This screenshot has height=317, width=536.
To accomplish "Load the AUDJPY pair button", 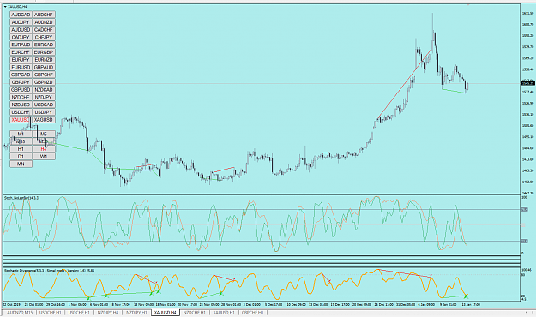I will (x=21, y=22).
